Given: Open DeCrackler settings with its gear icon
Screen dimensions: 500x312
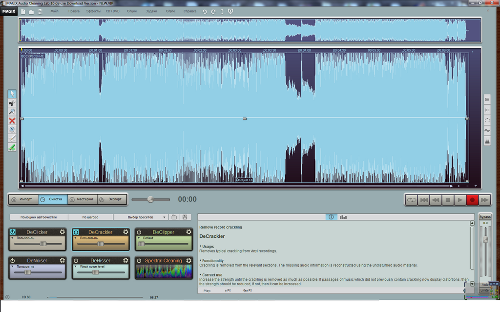Looking at the screenshot, I should pyautogui.click(x=125, y=232).
